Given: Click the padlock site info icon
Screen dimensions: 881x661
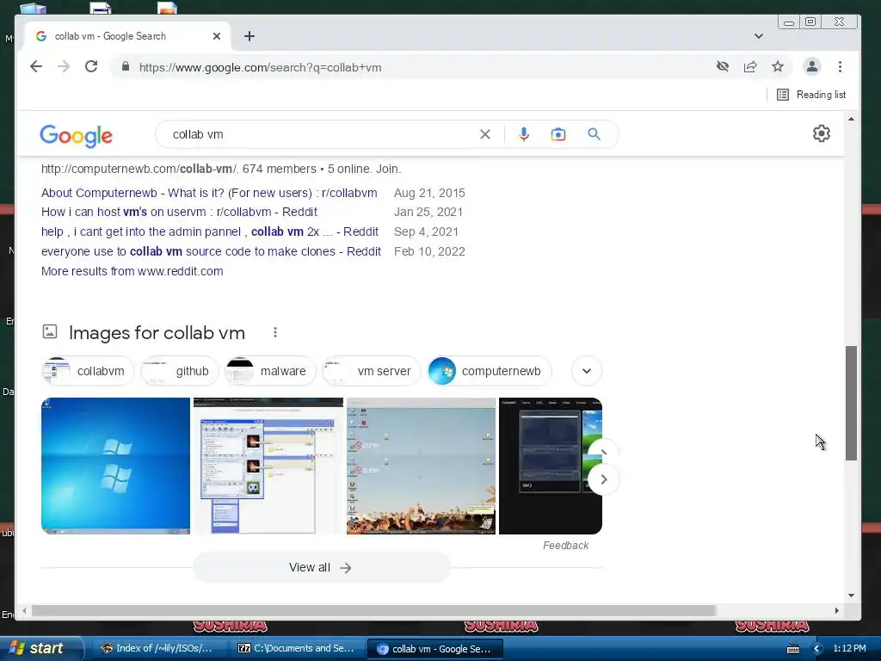Looking at the screenshot, I should (x=126, y=67).
